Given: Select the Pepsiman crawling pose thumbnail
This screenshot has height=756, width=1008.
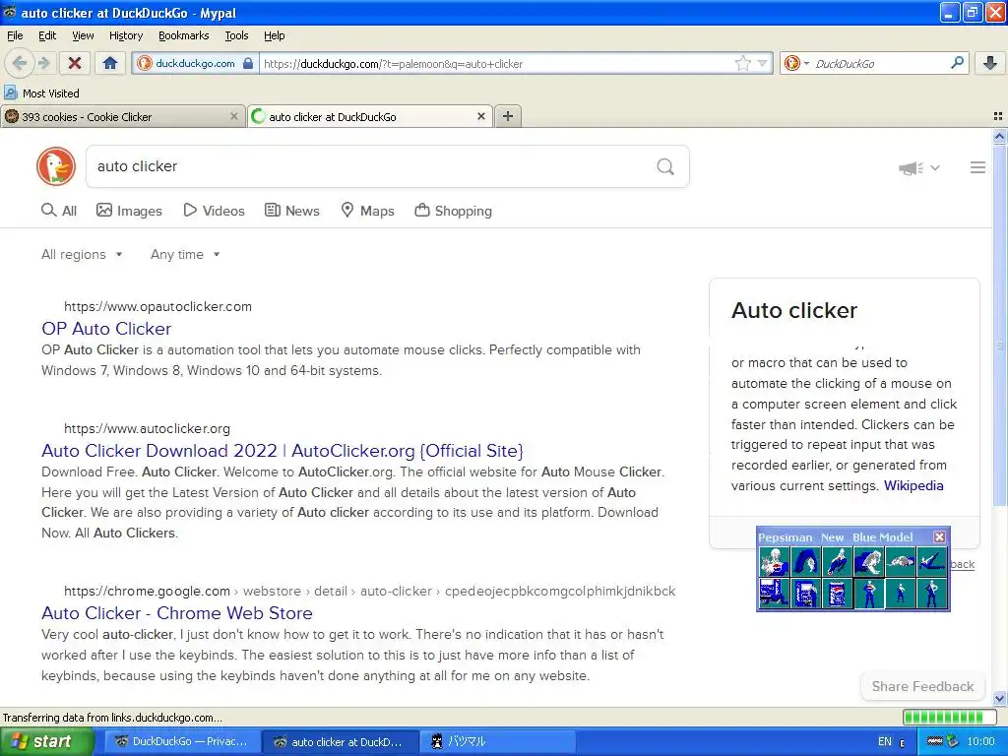Looking at the screenshot, I should coord(868,562).
